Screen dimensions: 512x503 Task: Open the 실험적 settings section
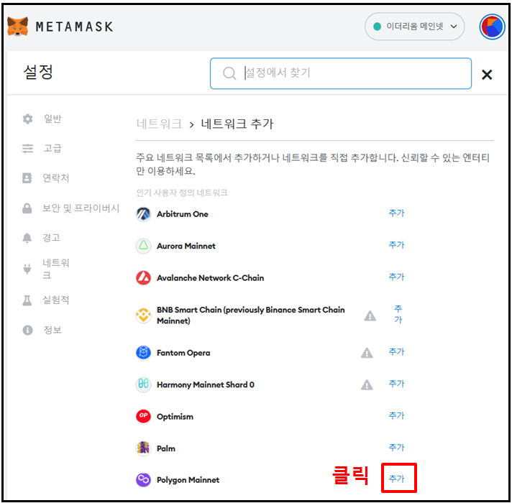(x=56, y=300)
